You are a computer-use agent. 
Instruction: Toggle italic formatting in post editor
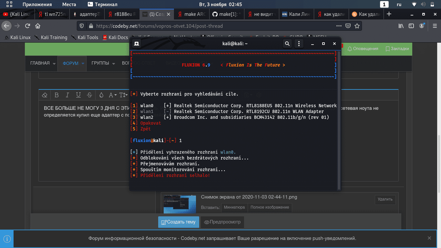[67, 95]
